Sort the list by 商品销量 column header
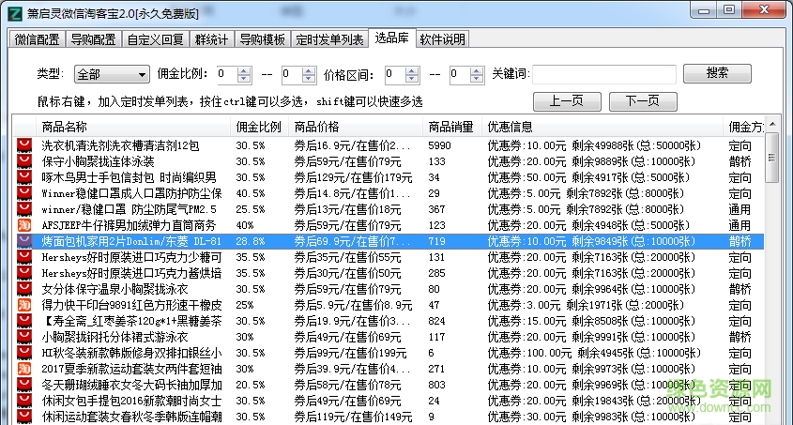The image size is (793, 425). (x=450, y=127)
